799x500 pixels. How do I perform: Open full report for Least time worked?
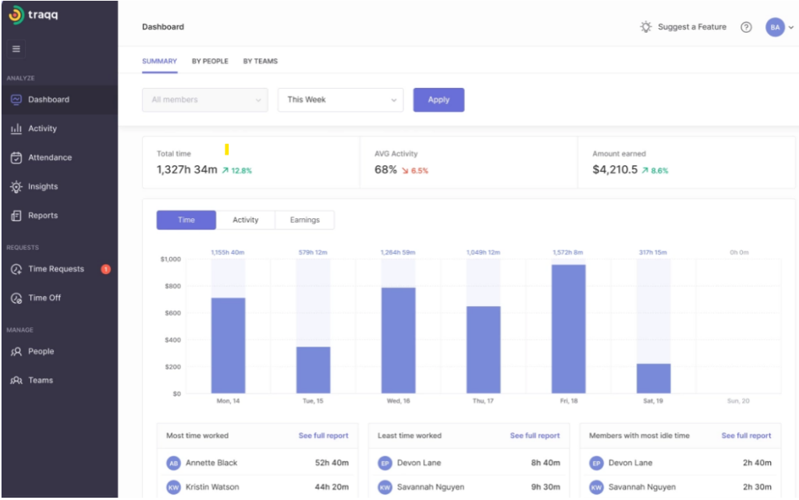[534, 436]
